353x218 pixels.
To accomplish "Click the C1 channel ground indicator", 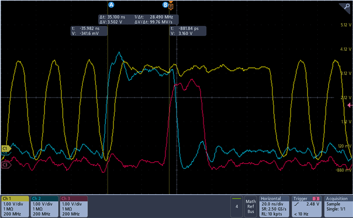I will click(6, 148).
